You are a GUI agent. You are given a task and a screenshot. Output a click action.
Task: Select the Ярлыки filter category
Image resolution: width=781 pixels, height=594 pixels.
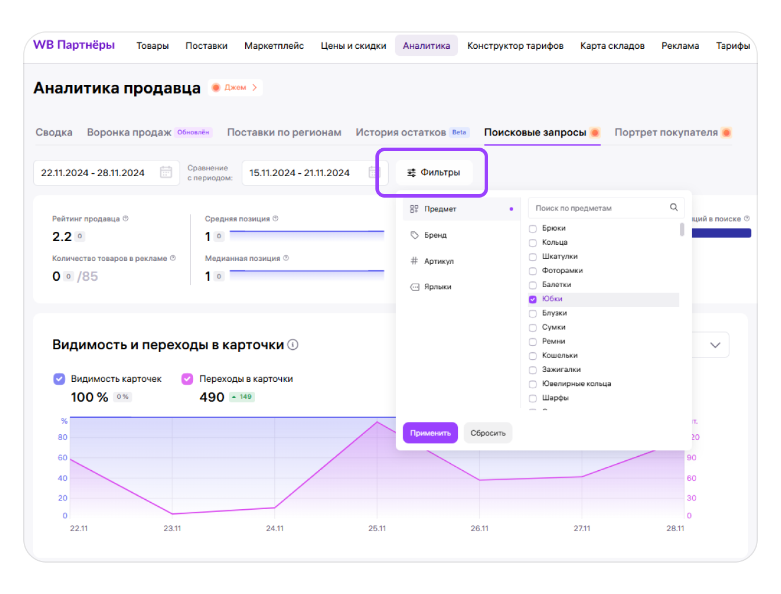(461, 287)
